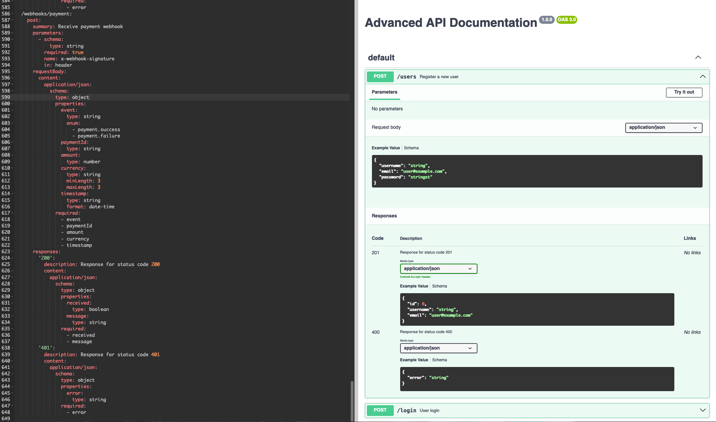This screenshot has width=716, height=422.
Task: Expand the POST /login operation arrow
Action: [x=703, y=410]
